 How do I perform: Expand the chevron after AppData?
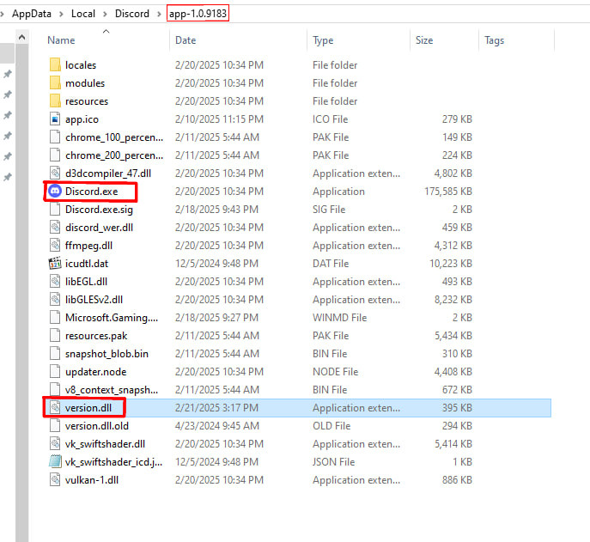(61, 14)
